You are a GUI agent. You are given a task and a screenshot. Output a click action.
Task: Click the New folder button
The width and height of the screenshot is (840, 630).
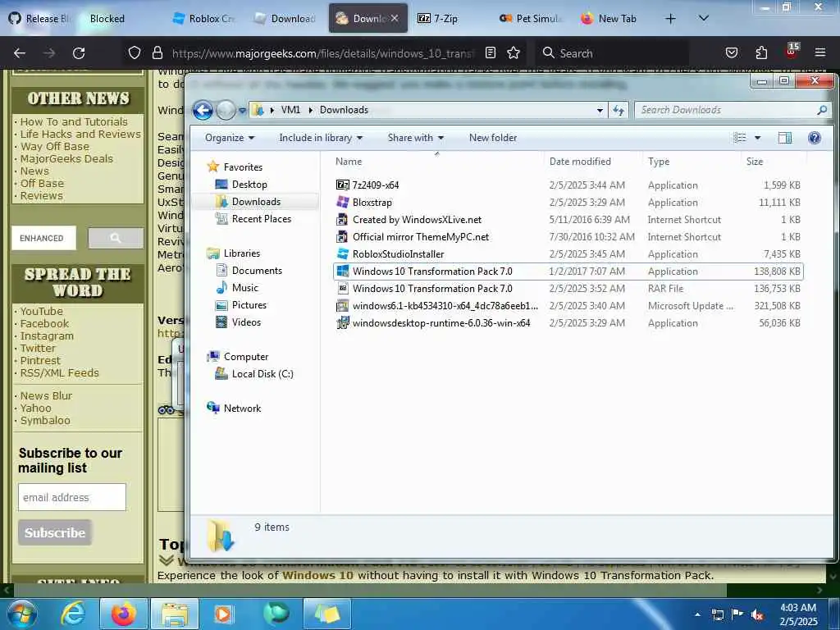[x=493, y=138]
